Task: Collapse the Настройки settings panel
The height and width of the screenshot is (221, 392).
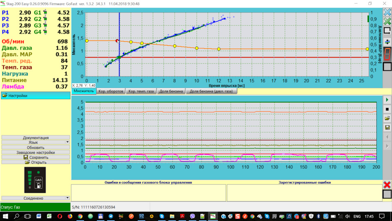Action: coord(36,95)
